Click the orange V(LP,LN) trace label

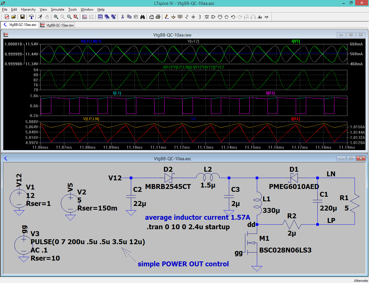point(91,119)
